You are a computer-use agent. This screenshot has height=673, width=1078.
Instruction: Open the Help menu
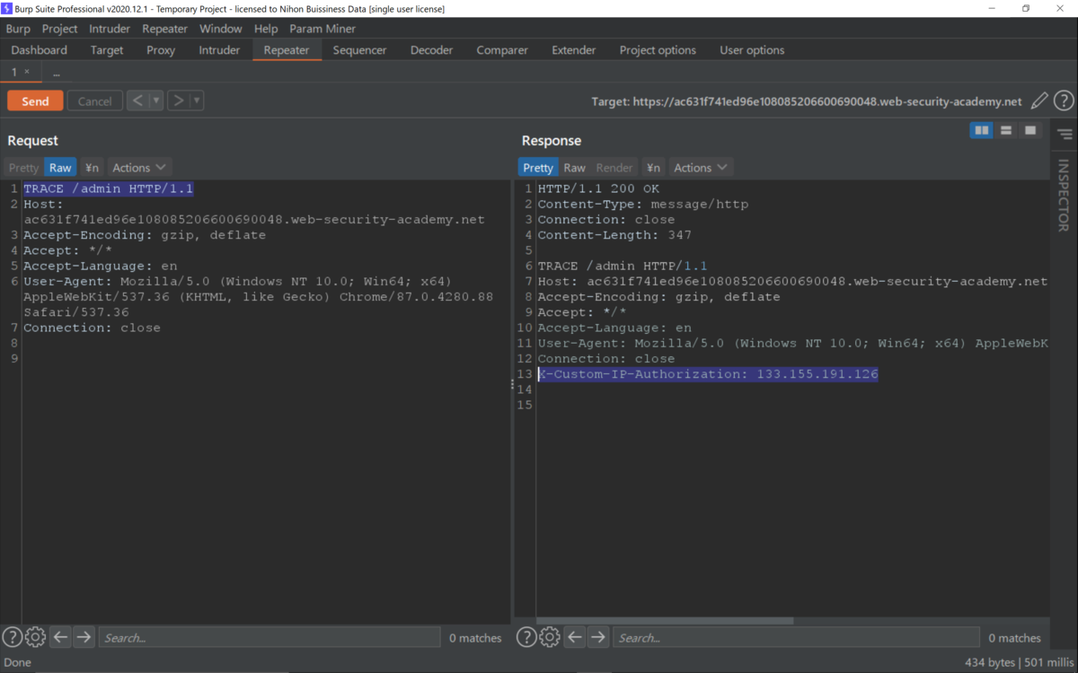(266, 29)
